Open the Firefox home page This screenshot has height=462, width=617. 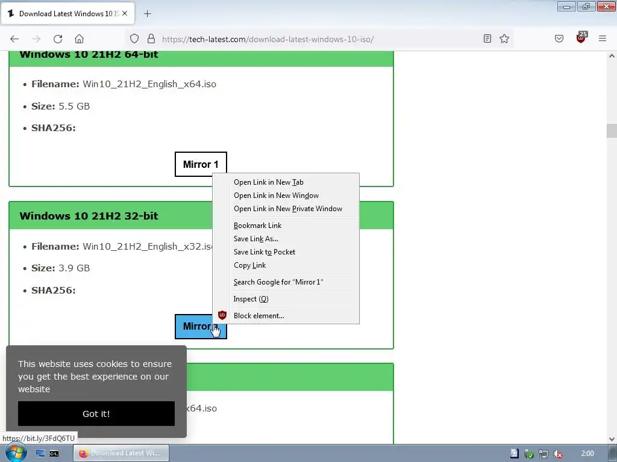pos(79,39)
